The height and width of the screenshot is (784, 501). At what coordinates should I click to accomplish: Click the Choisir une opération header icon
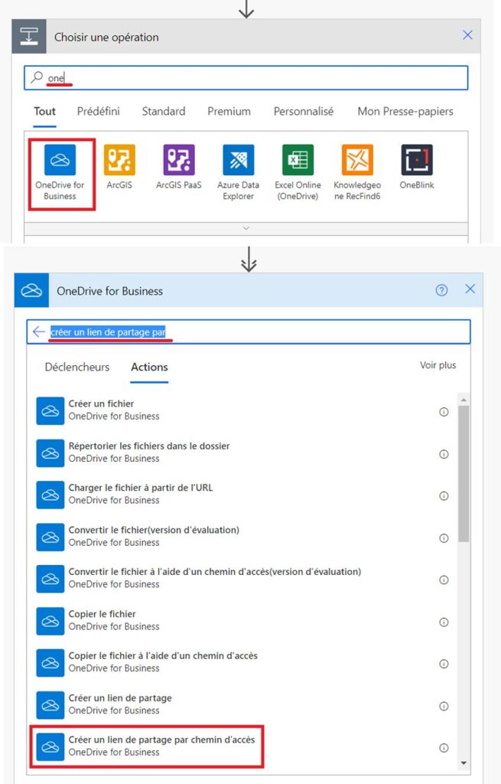[29, 37]
